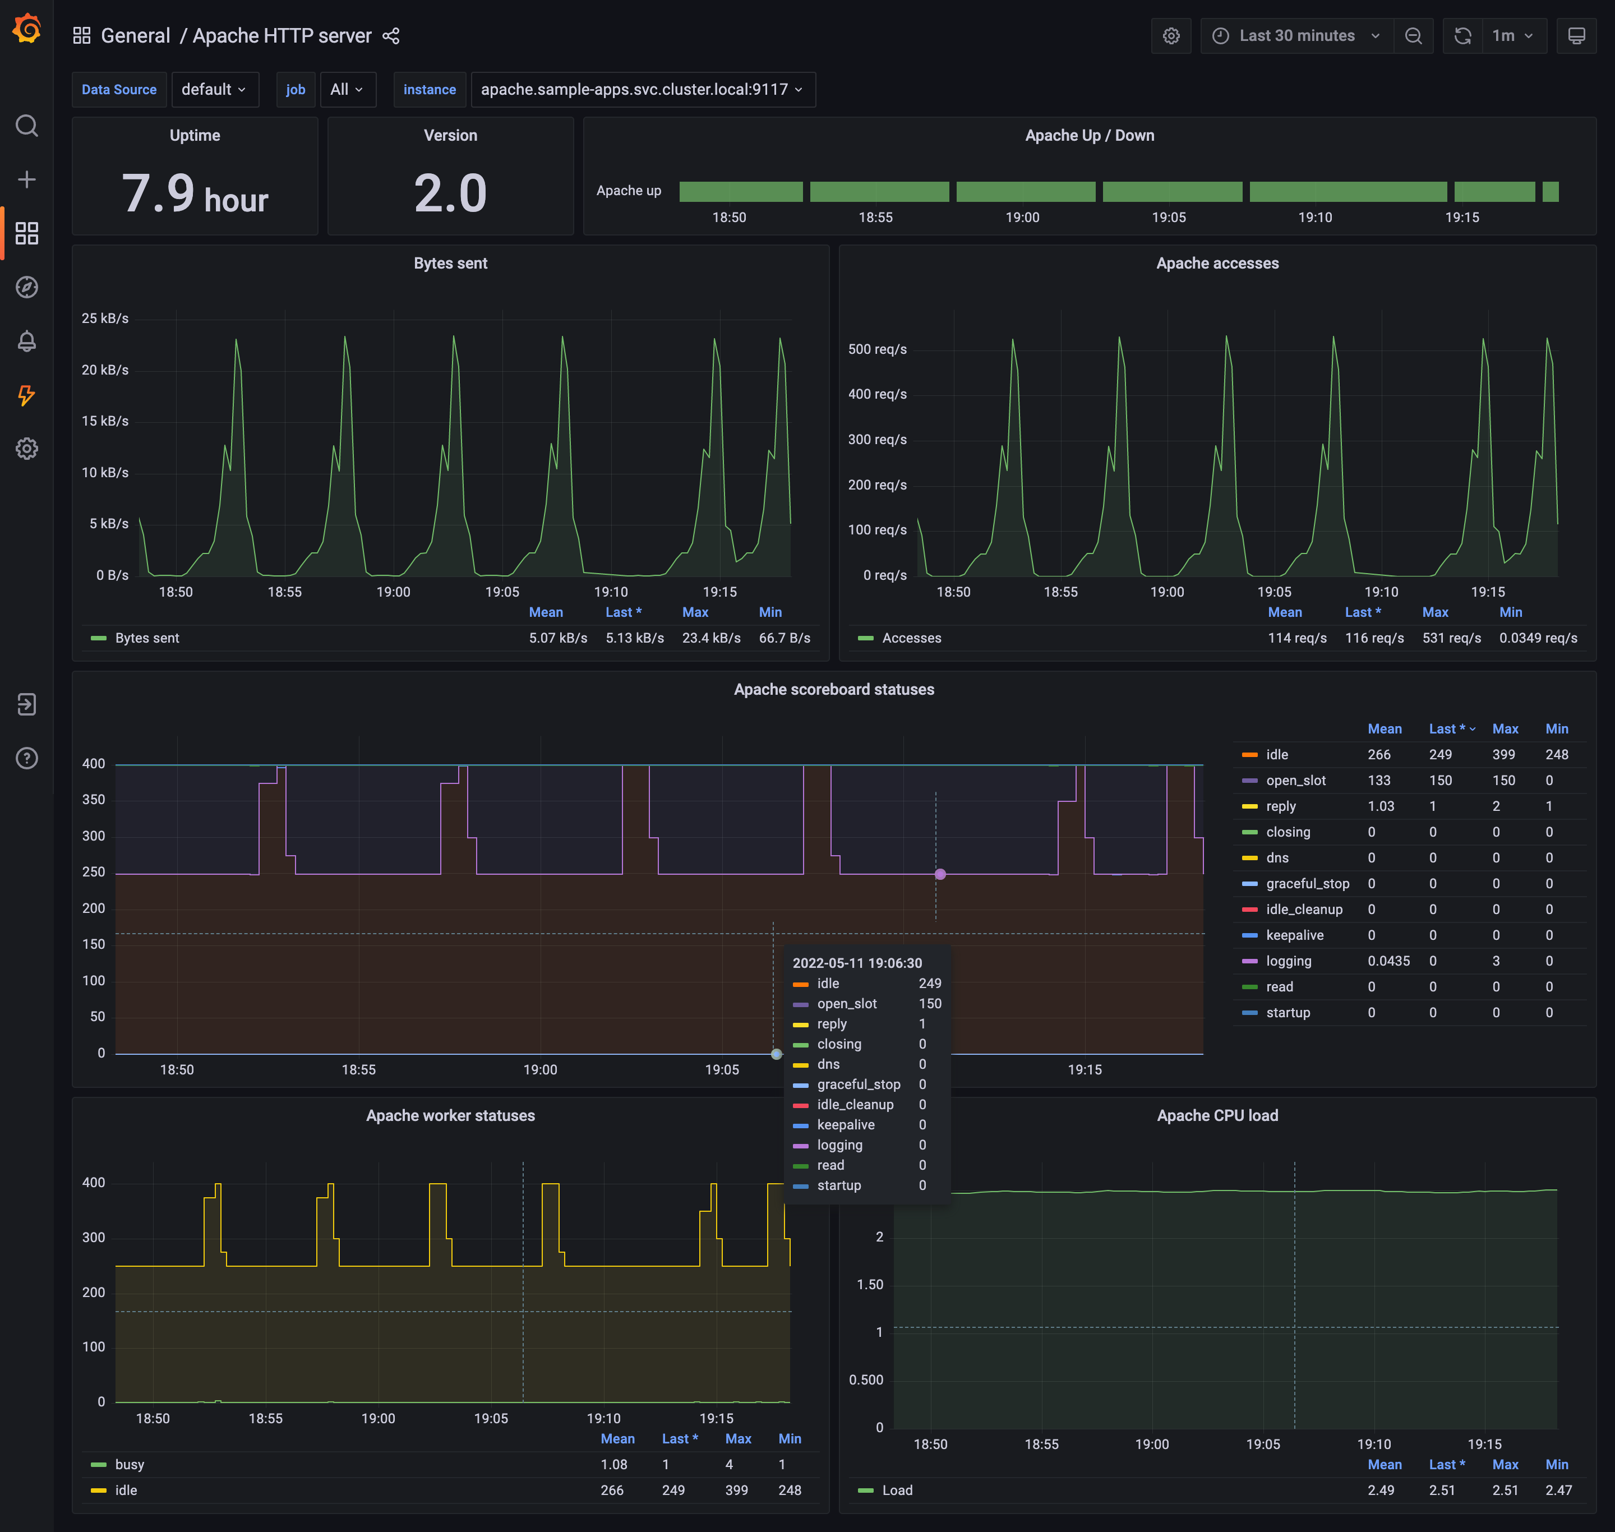Image resolution: width=1615 pixels, height=1532 pixels.
Task: Click the refresh dashboard icon
Action: 1462,36
